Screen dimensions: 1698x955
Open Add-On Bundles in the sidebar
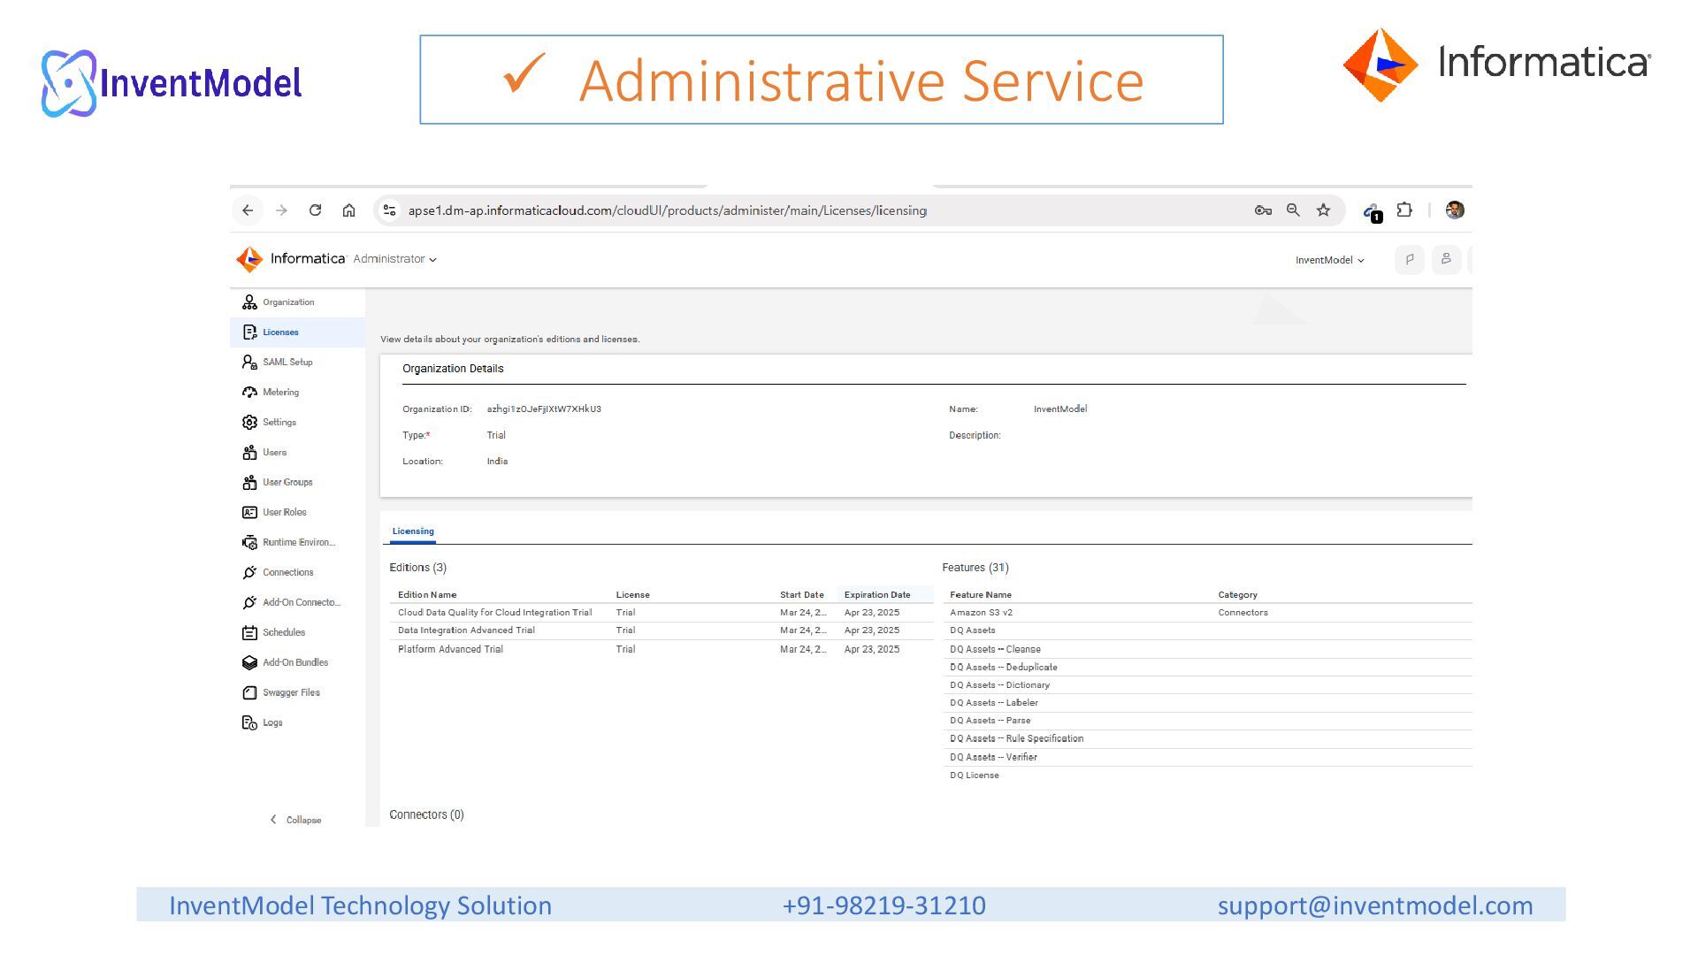pos(297,663)
